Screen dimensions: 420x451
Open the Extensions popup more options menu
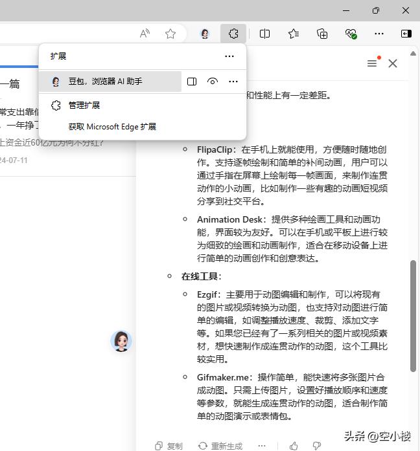[229, 56]
